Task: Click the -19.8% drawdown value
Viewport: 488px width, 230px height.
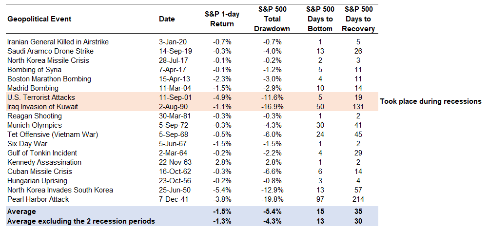Action: click(272, 199)
